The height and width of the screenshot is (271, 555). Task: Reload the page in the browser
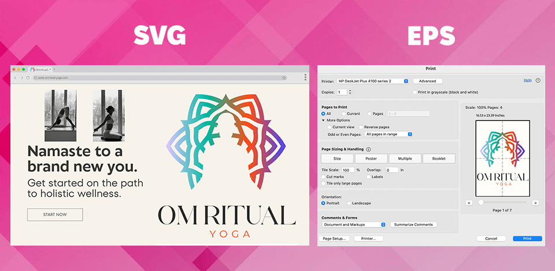coord(28,78)
